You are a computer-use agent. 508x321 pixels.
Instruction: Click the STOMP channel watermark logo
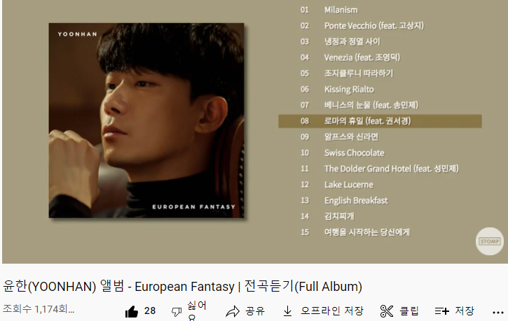pyautogui.click(x=490, y=241)
